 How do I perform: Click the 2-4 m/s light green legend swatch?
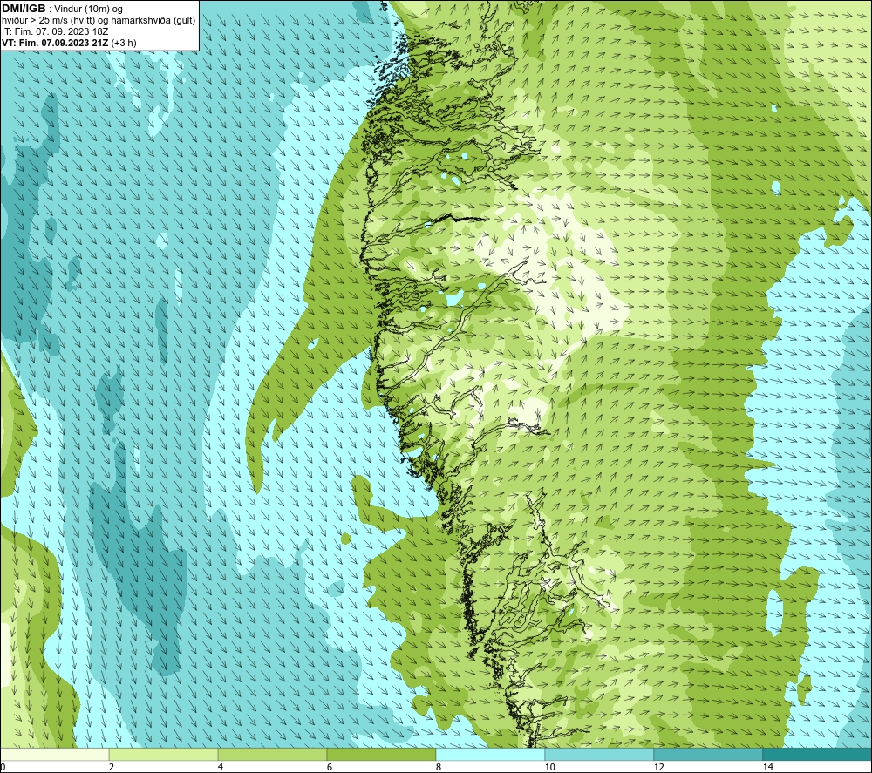pyautogui.click(x=164, y=754)
